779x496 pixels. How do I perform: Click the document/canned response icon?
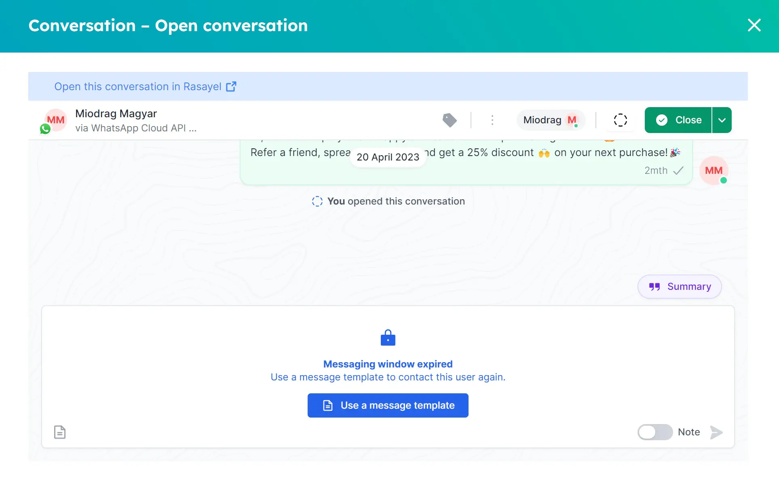tap(59, 432)
